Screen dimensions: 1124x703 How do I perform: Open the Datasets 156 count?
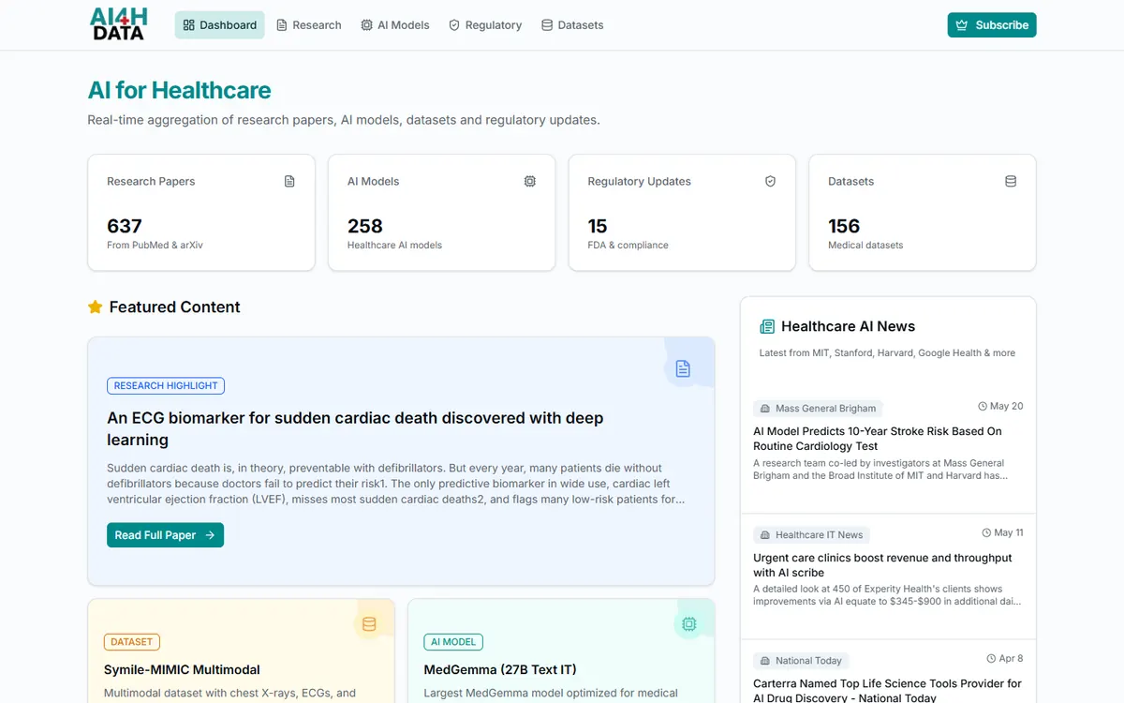tap(844, 226)
